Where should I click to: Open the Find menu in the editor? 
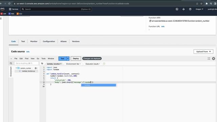coord(26,59)
